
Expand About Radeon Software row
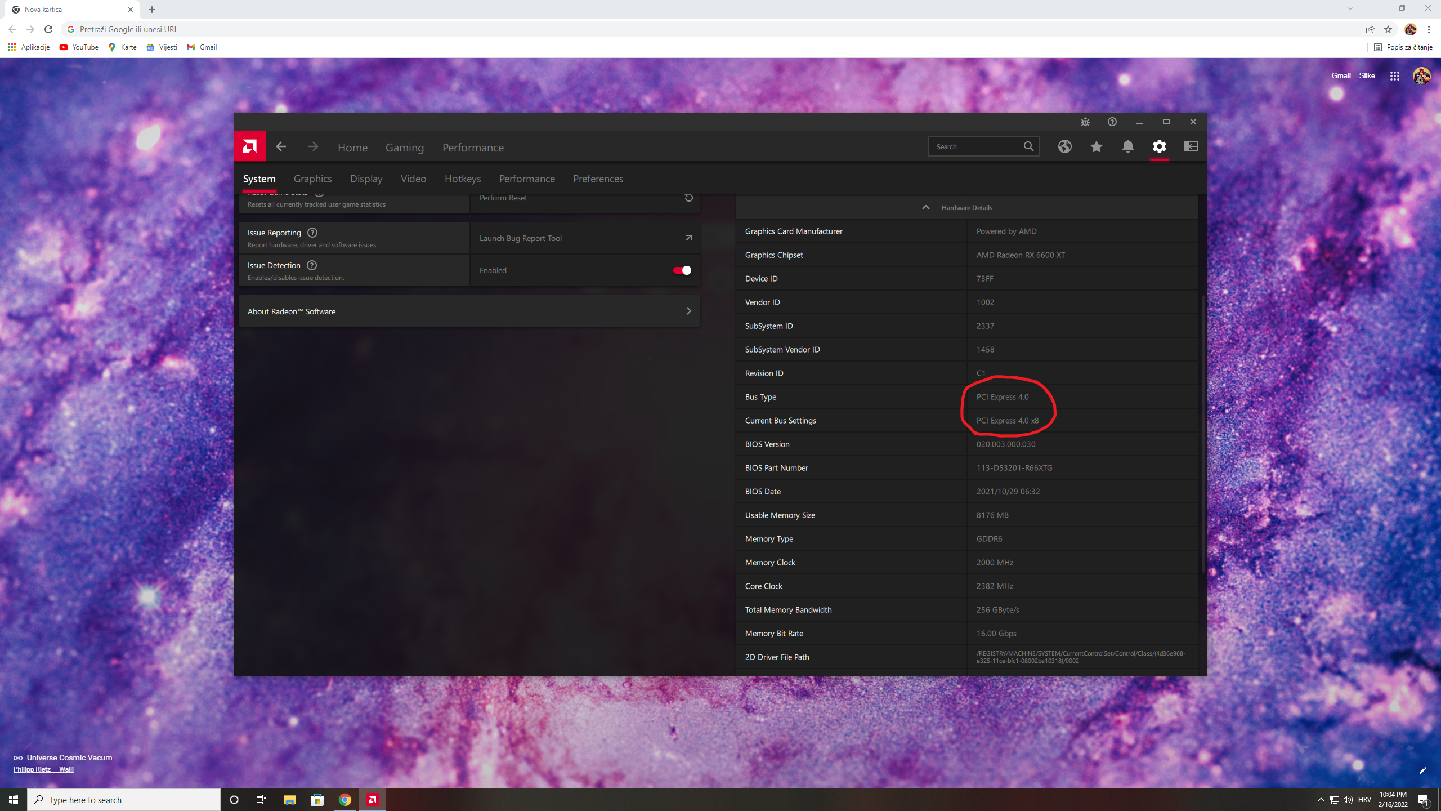pos(469,311)
